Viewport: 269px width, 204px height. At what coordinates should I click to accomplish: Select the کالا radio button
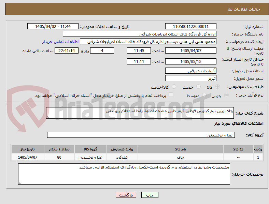[217, 87]
